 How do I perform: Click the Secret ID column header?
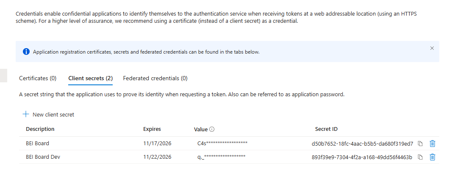tap(326, 129)
